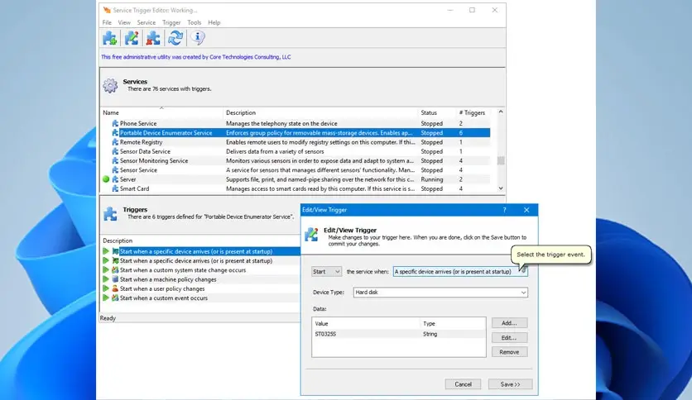Select Start when a user policy changes text
This screenshot has height=400, width=692.
[x=162, y=288]
